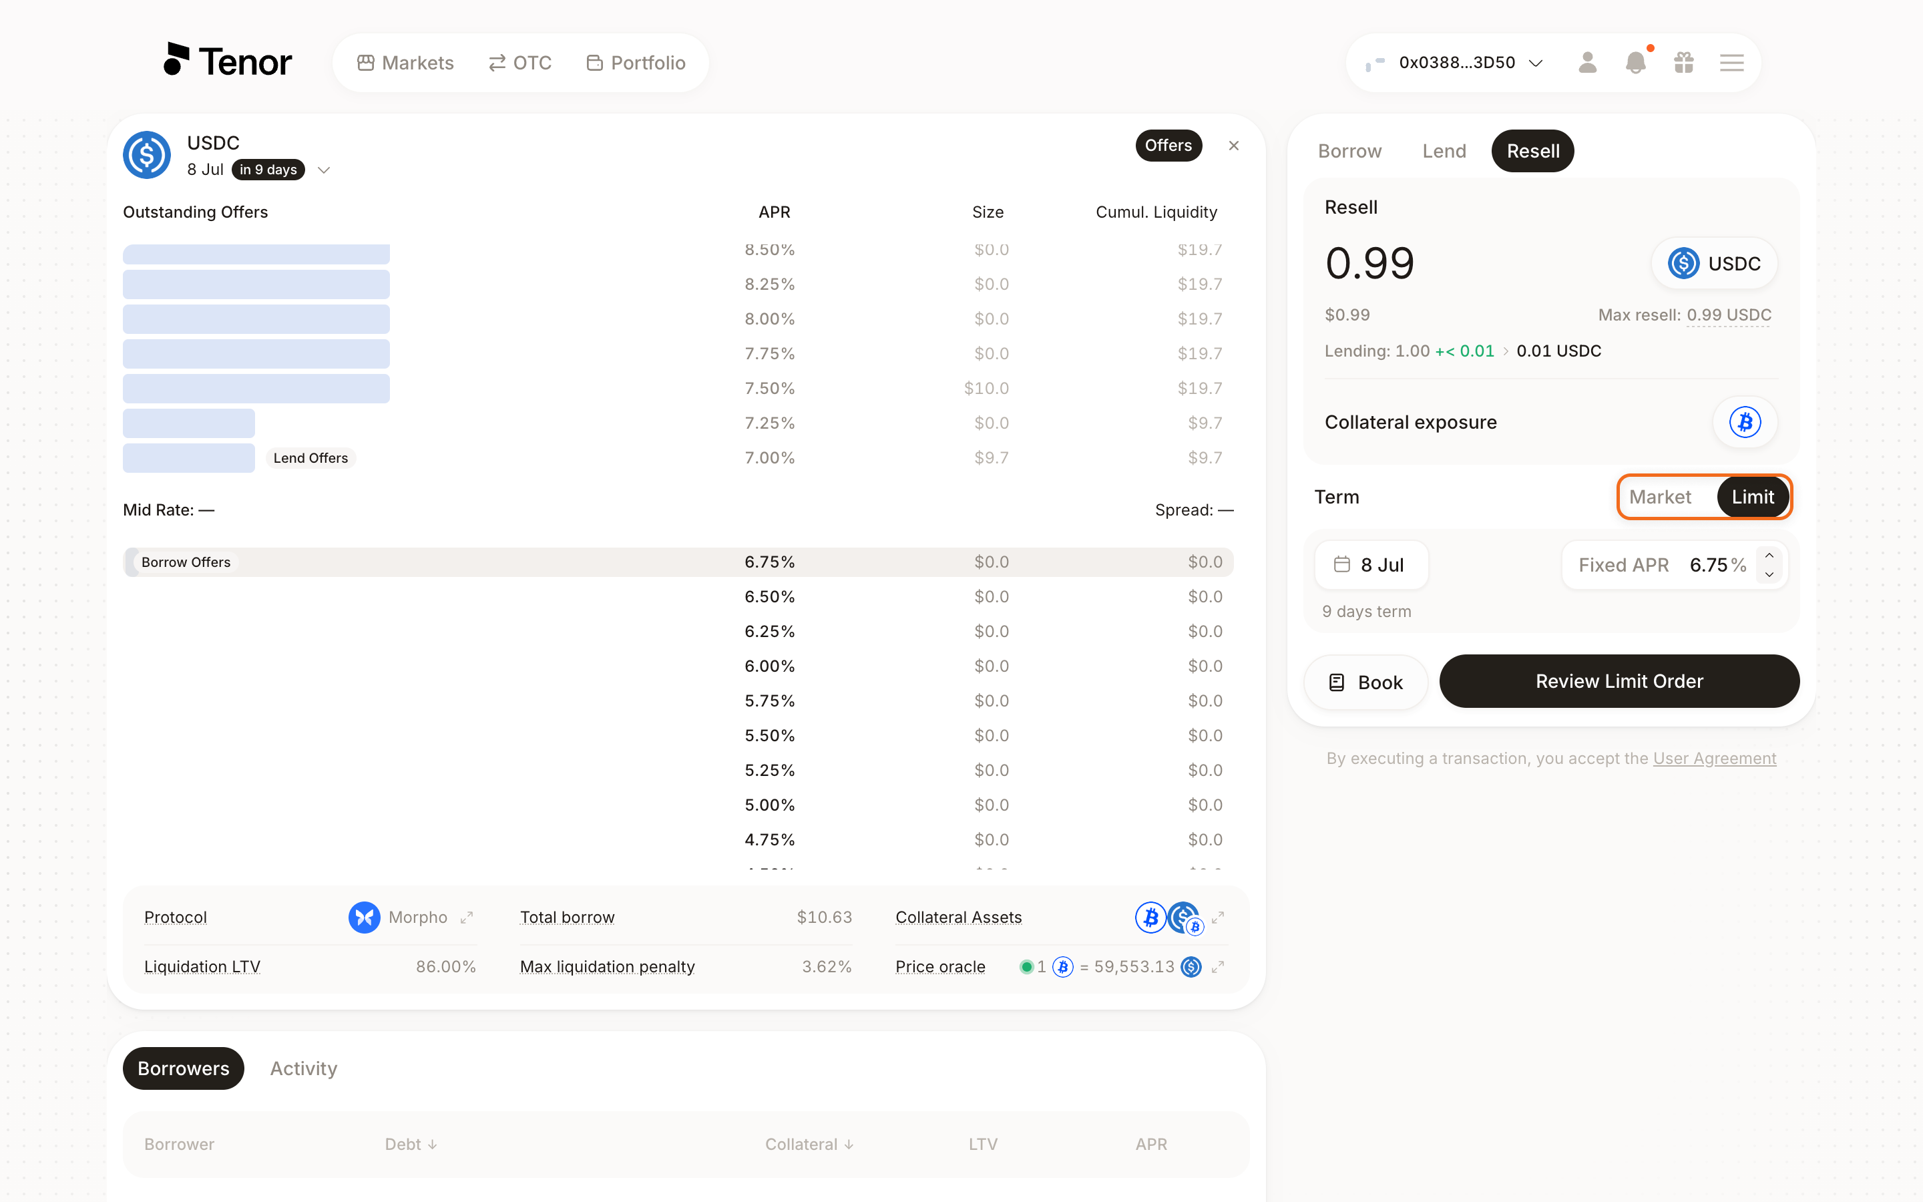Viewport: 1923px width, 1202px height.
Task: Click the 8.50% lend offer depth bar
Action: click(256, 254)
